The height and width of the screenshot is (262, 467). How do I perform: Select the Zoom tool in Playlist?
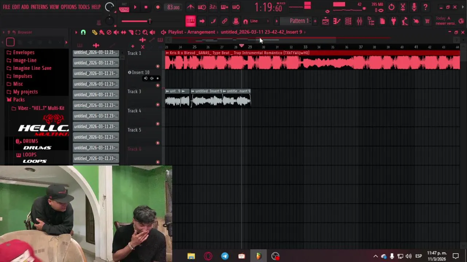point(145,32)
